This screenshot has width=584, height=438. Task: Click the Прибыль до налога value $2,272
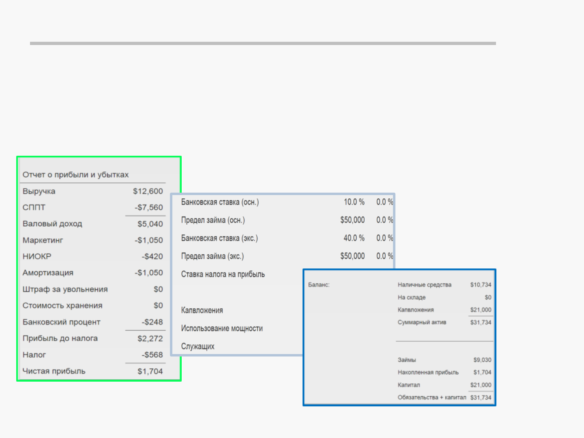point(150,339)
